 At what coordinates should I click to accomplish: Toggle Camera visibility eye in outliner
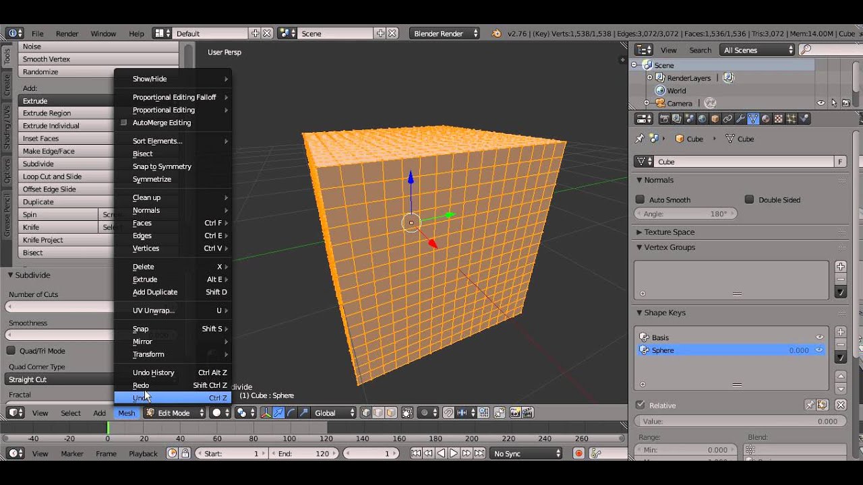(x=821, y=104)
